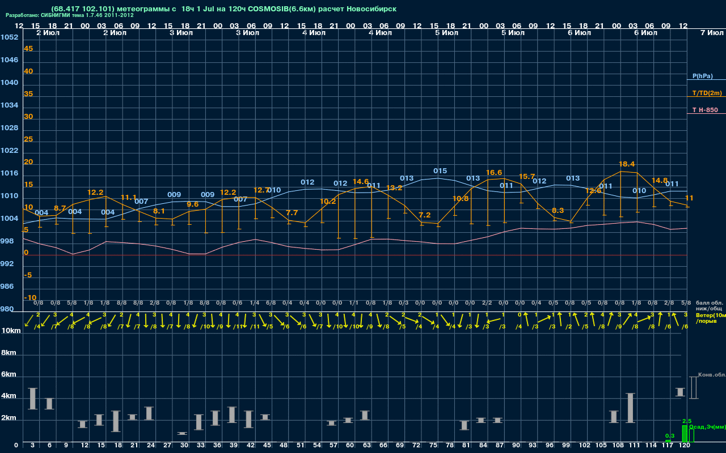Click the 10.2 temperature label
The height and width of the screenshot is (453, 726).
[x=328, y=202]
